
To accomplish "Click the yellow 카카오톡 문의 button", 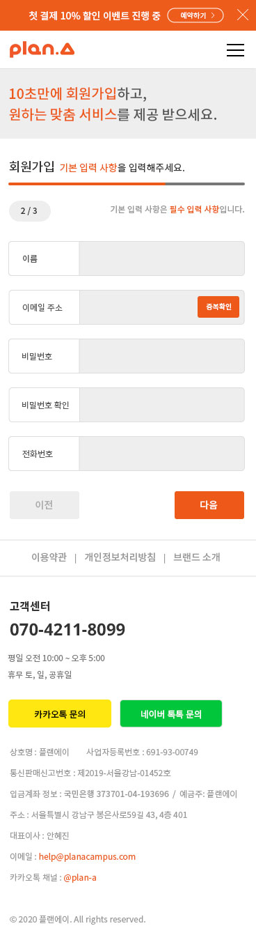I will coord(60,714).
